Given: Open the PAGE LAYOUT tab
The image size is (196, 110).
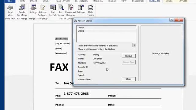Looking at the screenshot, I should coord(63,1).
